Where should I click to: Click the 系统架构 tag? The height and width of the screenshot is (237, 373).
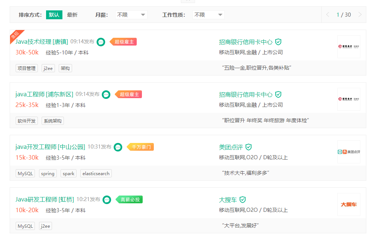click(x=53, y=121)
